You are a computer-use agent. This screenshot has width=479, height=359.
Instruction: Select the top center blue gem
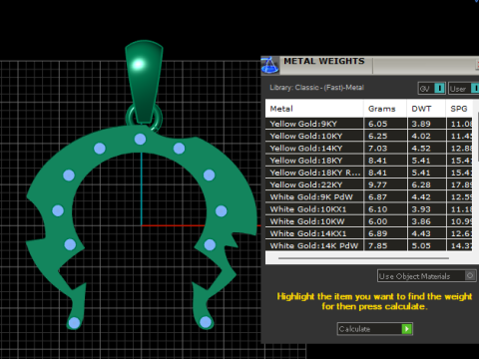140,139
